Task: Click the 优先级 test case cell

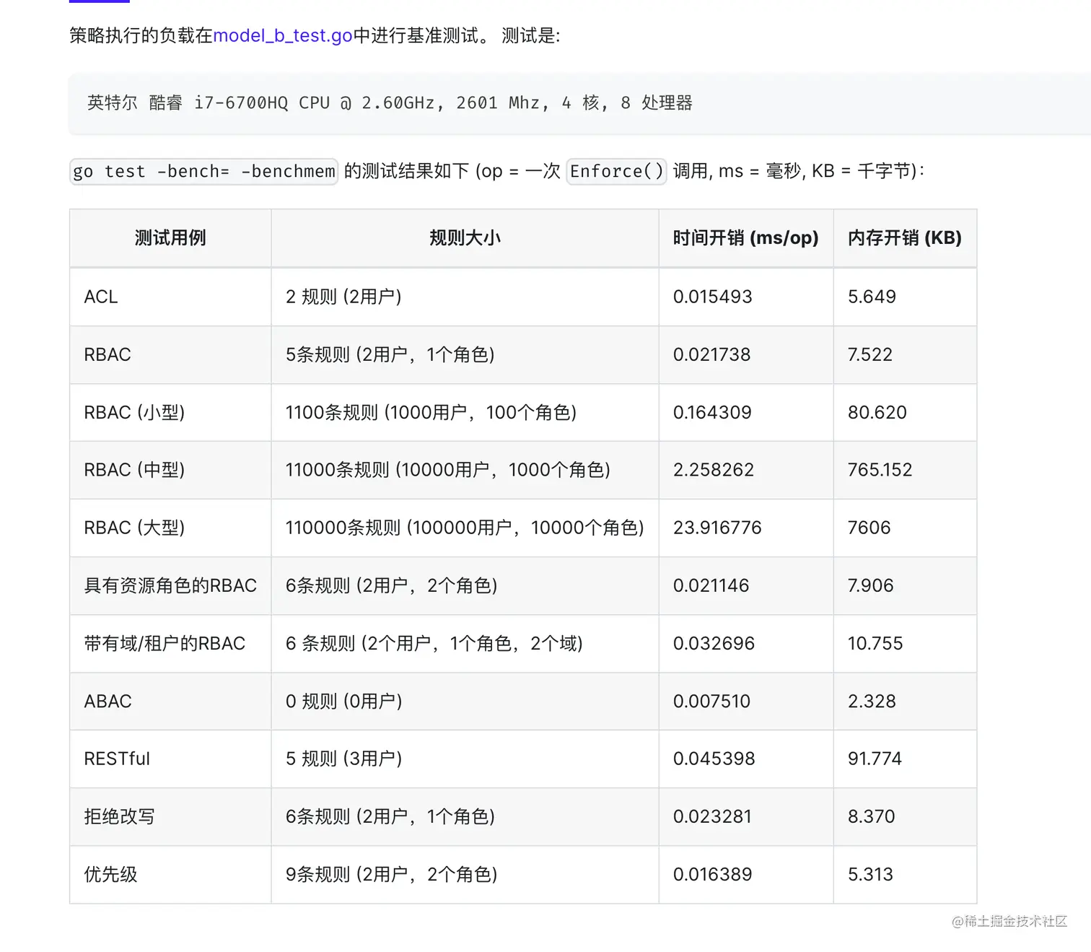Action: [170, 874]
